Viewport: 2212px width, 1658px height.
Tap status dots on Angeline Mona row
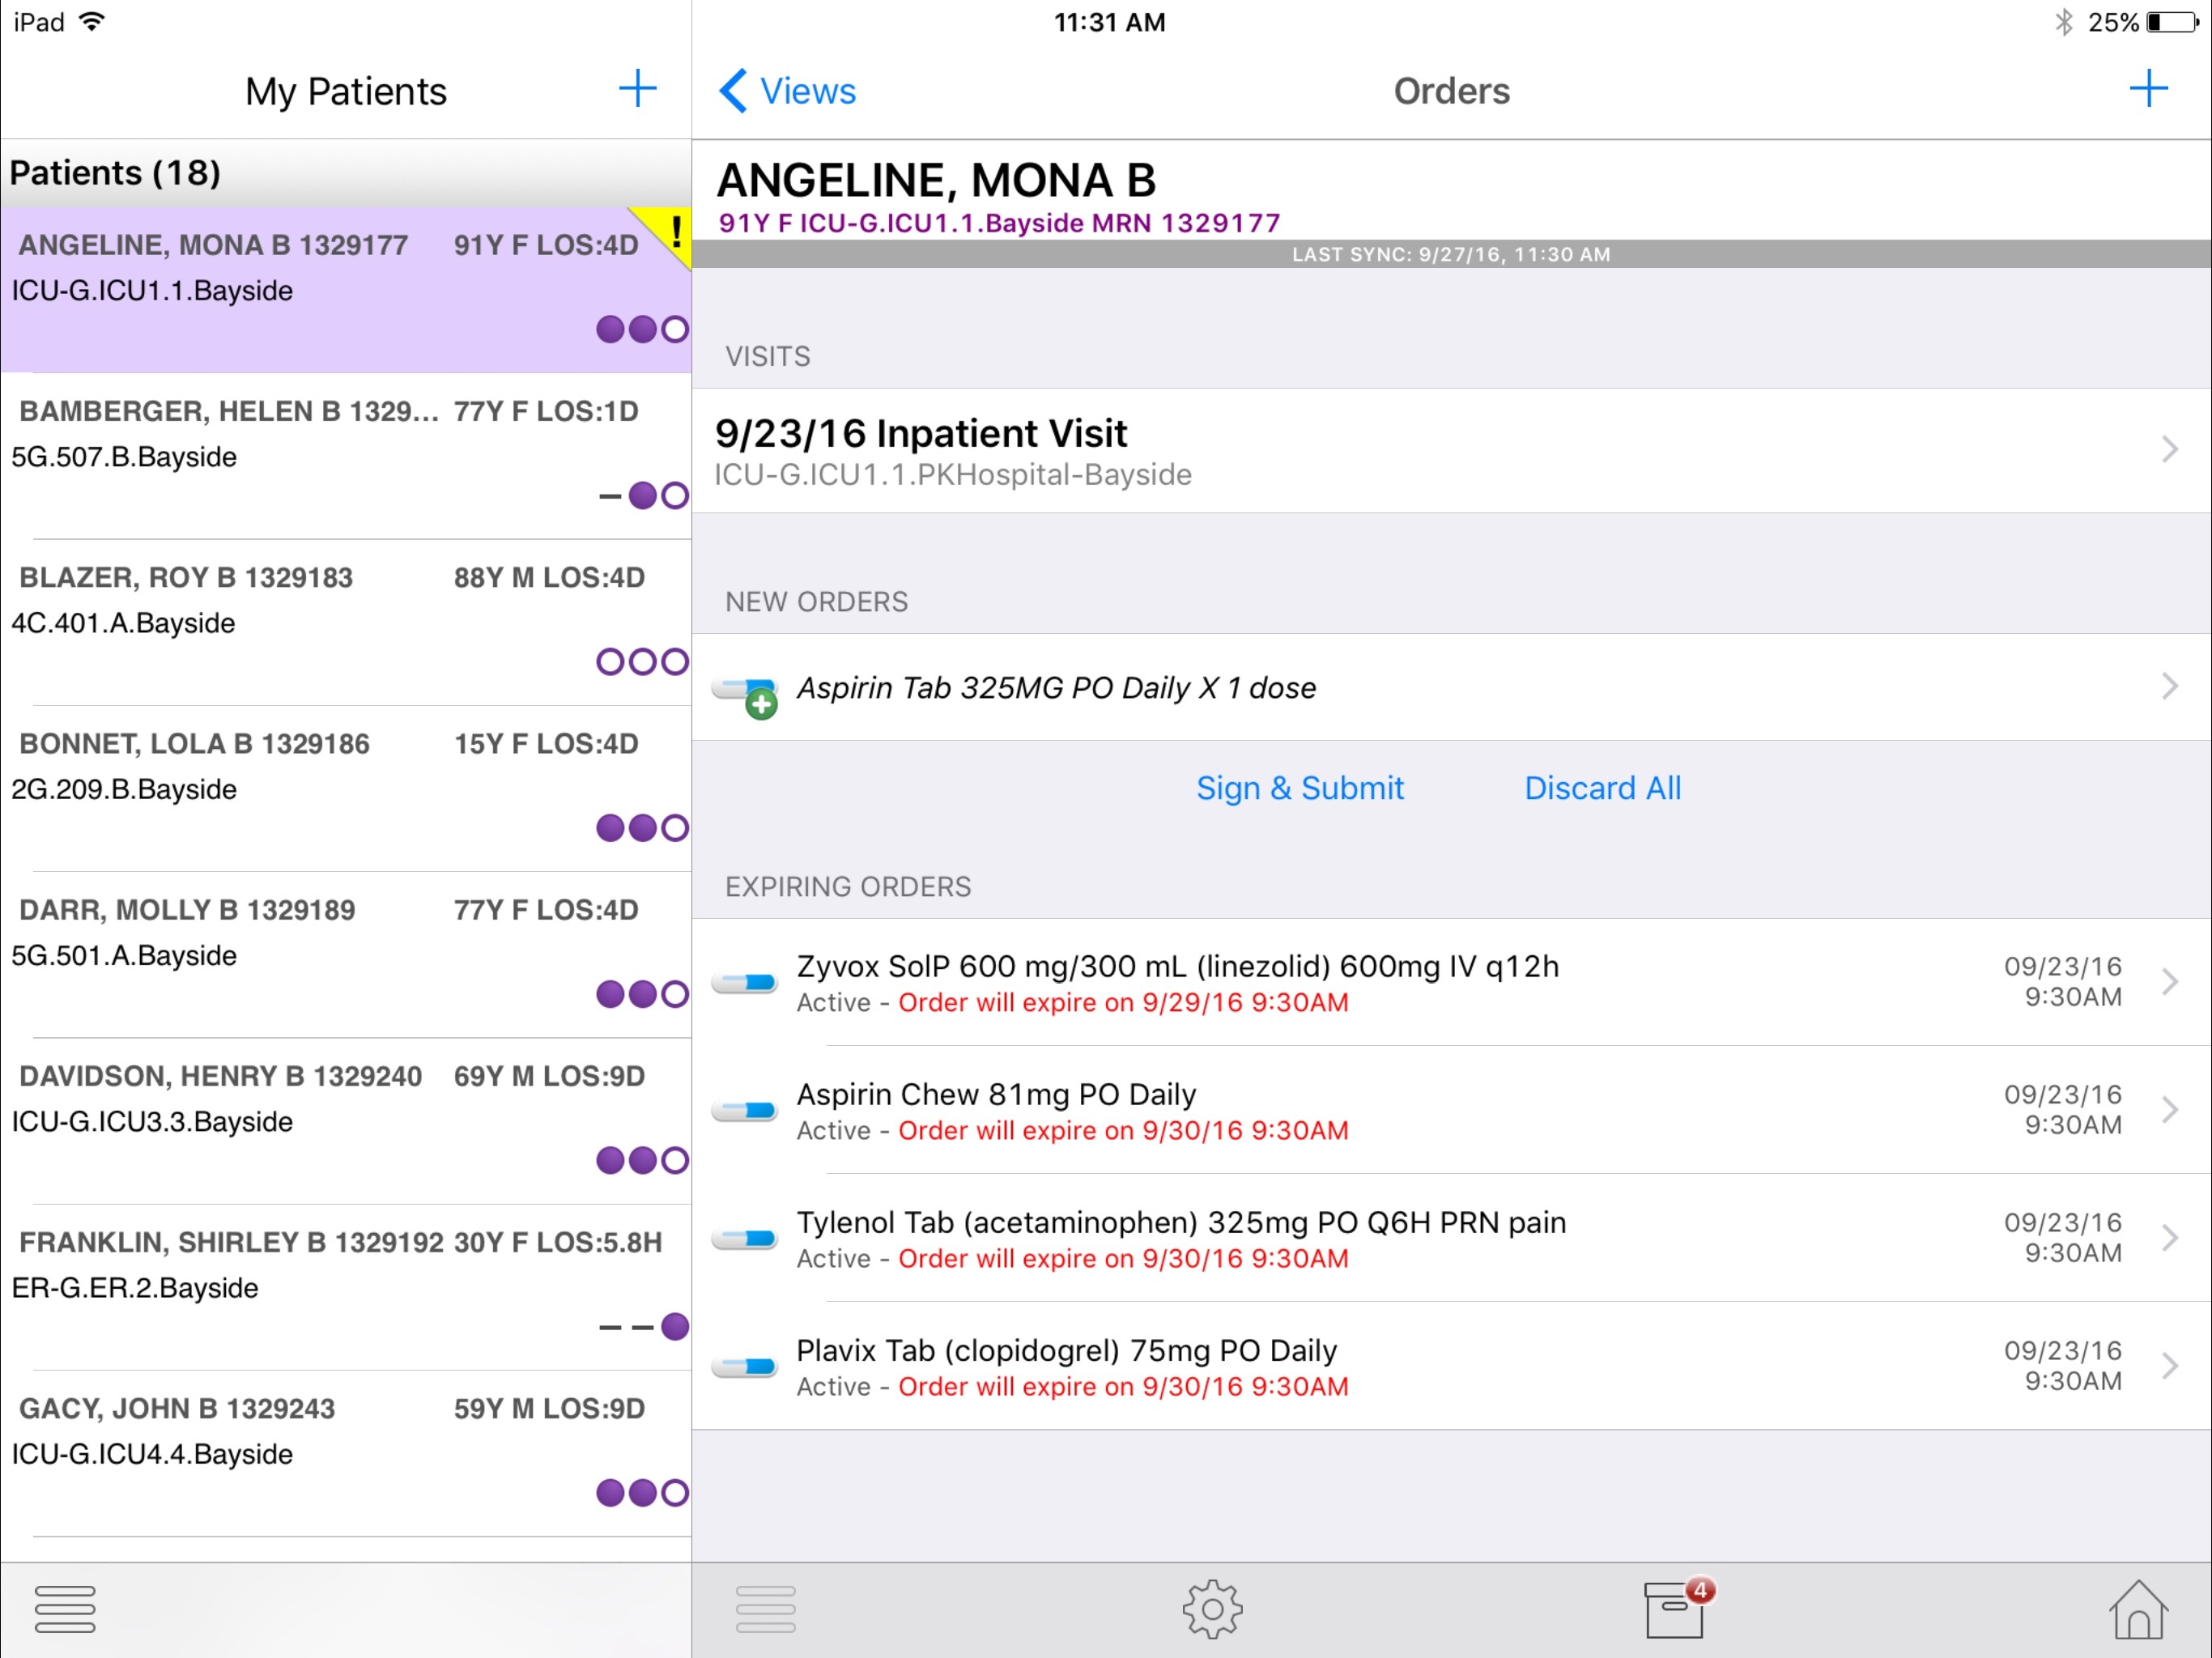pos(642,329)
